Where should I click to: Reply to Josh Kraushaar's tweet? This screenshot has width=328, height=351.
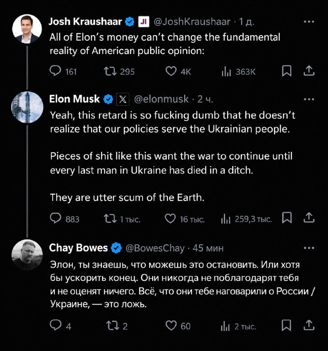coord(55,71)
